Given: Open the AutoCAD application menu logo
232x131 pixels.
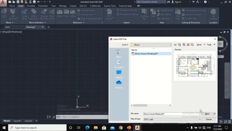Looking at the screenshot, I should (x=3, y=3).
